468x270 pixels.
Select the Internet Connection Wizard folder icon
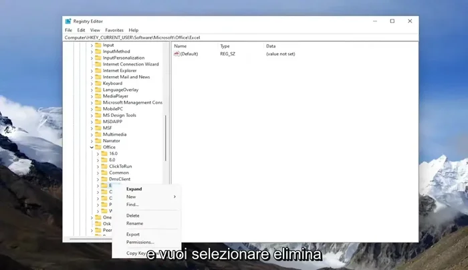pyautogui.click(x=98, y=64)
